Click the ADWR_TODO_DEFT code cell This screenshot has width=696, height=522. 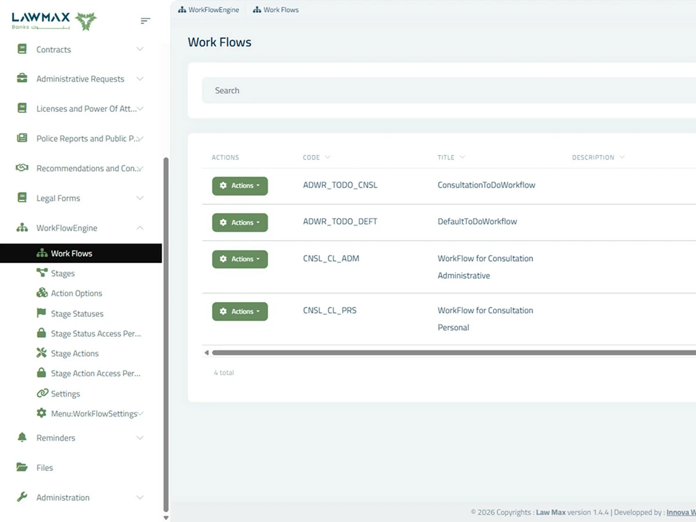tap(340, 221)
